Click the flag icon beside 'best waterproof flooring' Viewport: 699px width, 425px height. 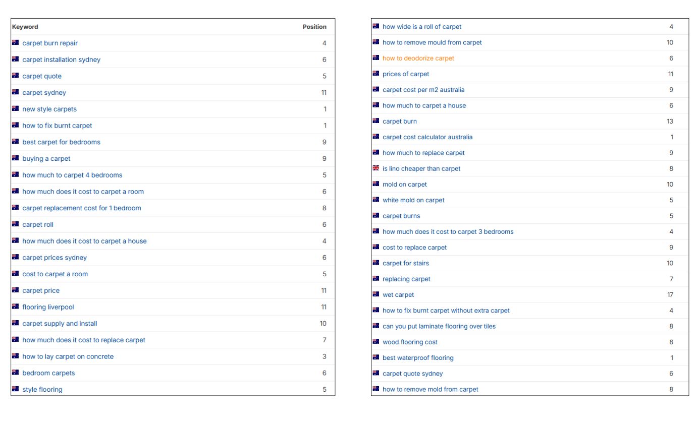click(375, 357)
